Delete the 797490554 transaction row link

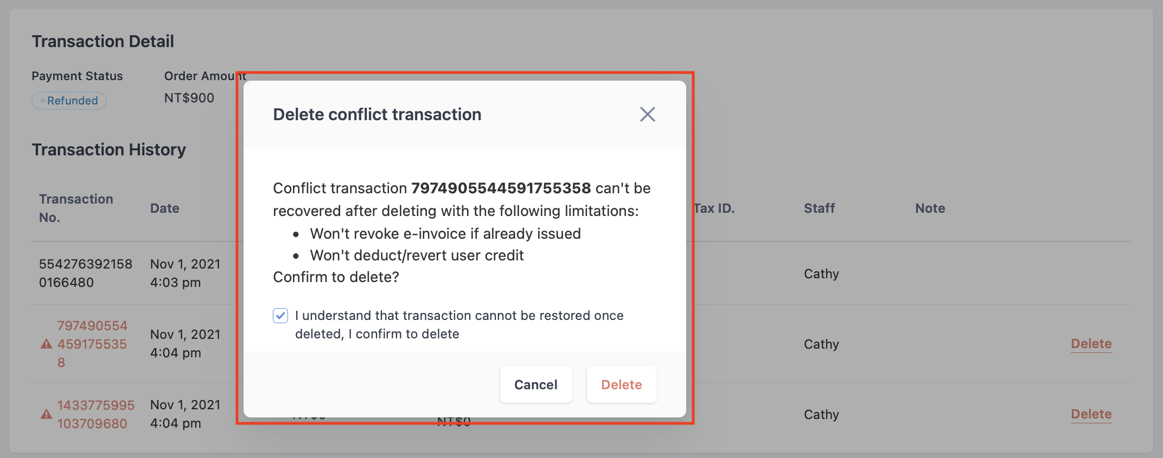(1091, 344)
